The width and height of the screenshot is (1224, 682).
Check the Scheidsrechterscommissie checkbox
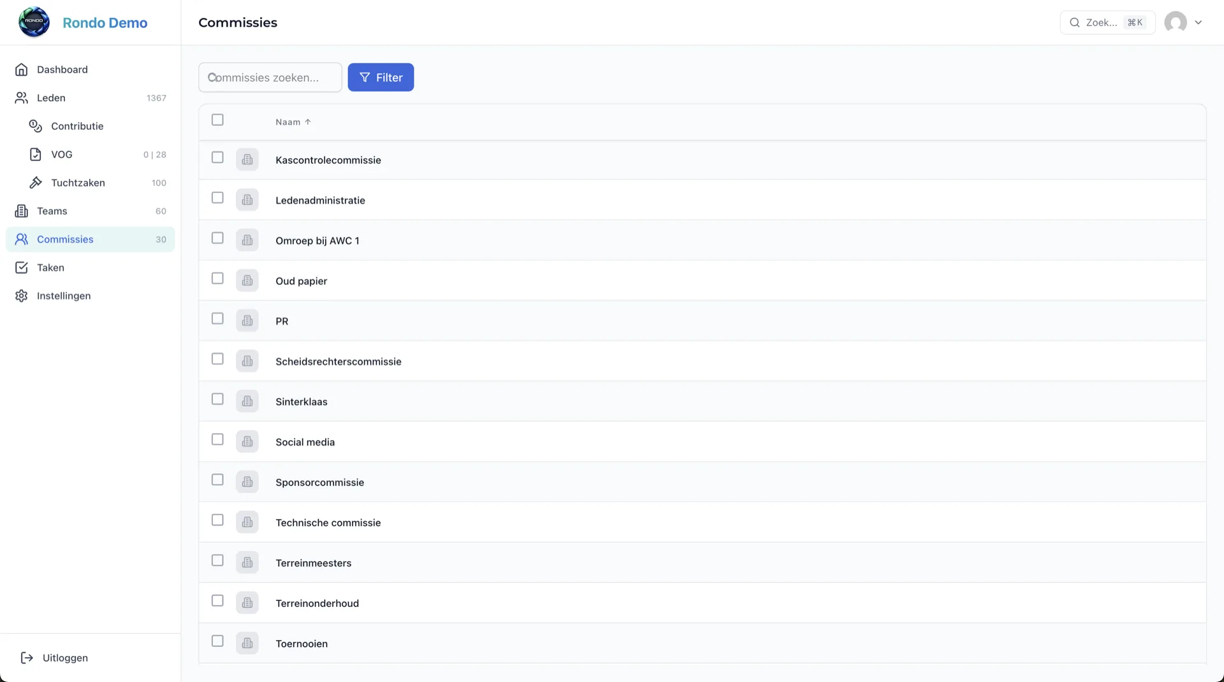point(217,359)
